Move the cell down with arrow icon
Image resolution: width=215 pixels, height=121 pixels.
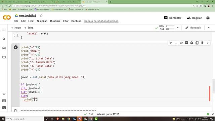pyautogui.click(x=176, y=43)
